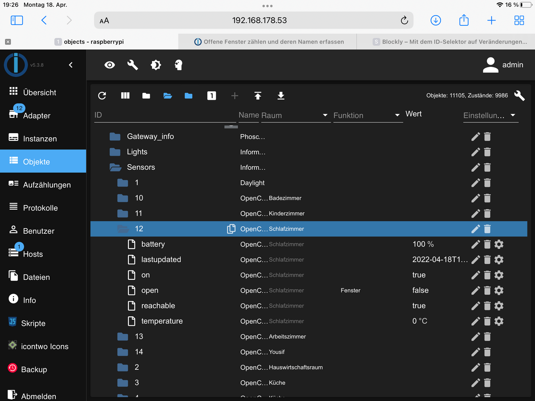Collapse all folders with the solid folder icon
Viewport: 535px width, 401px height.
[146, 95]
